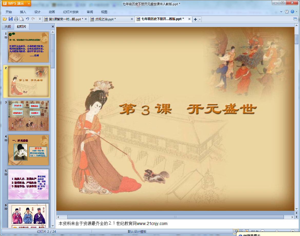Click the slide title 第3课 开元盛世
This screenshot has height=236, width=300.
click(187, 109)
